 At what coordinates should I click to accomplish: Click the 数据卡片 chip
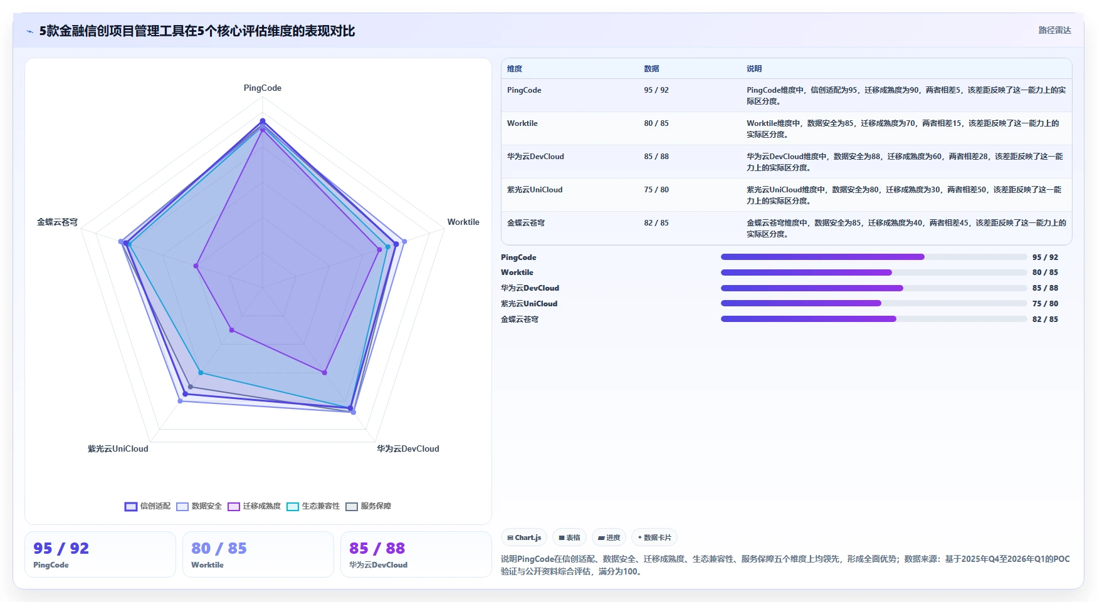[654, 537]
